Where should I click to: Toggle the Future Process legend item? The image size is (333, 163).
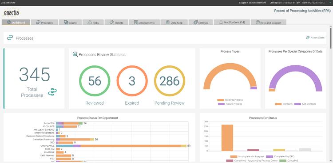pos(230,104)
